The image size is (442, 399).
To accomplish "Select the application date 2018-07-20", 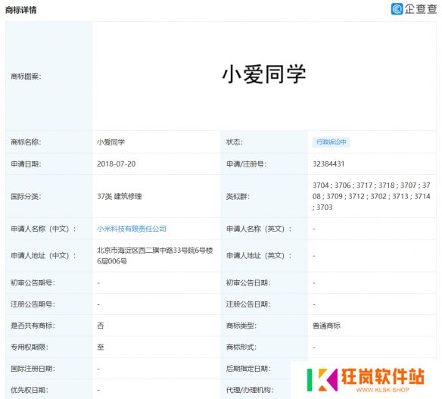I will point(116,164).
